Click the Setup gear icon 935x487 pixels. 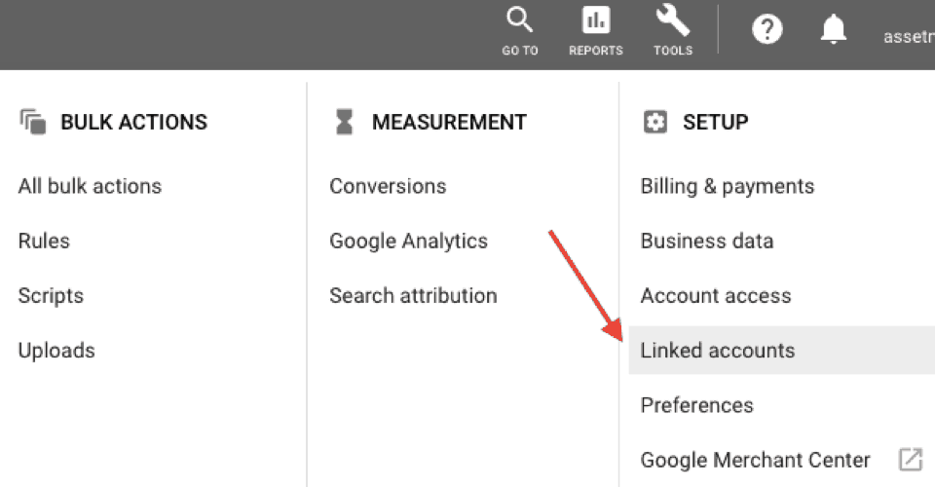[655, 122]
